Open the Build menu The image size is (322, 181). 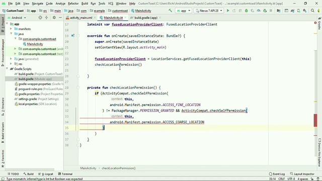[85, 4]
